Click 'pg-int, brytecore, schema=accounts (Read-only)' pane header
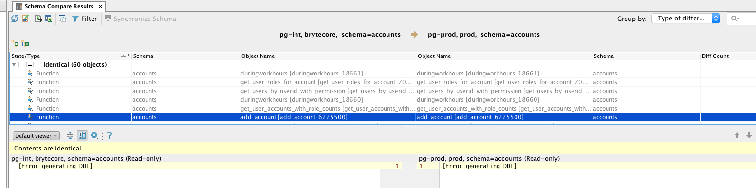Screen dimensions: 756x188 [87, 159]
